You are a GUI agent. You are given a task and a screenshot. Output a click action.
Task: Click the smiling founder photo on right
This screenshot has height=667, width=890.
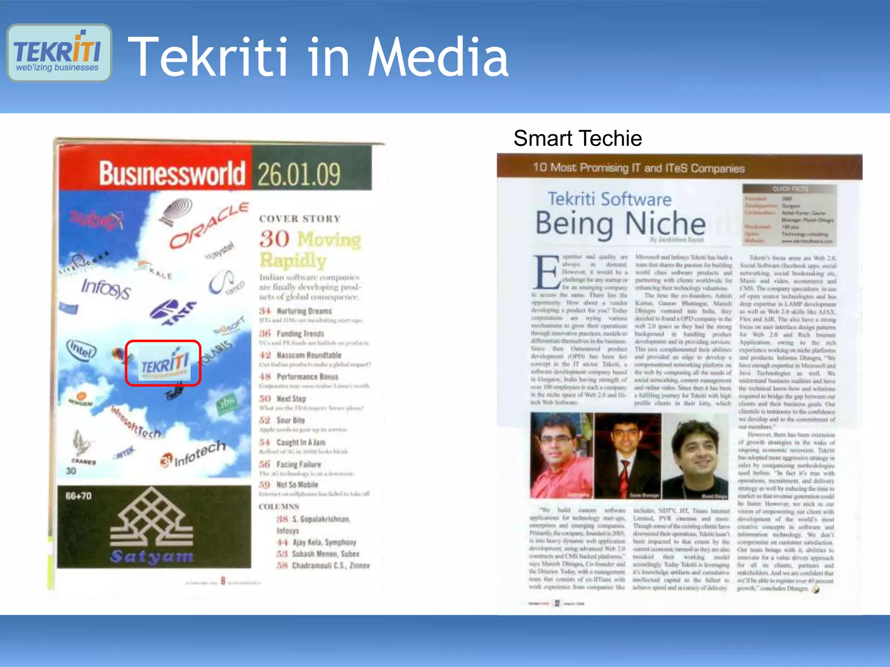coord(695,456)
